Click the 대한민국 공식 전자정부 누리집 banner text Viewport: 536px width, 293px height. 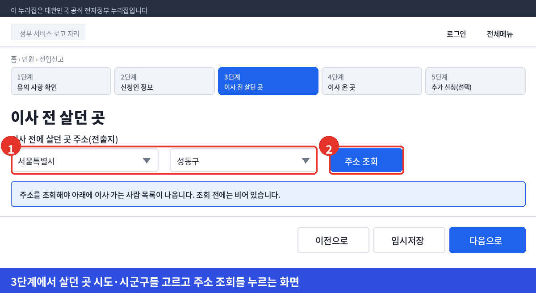[x=79, y=10]
